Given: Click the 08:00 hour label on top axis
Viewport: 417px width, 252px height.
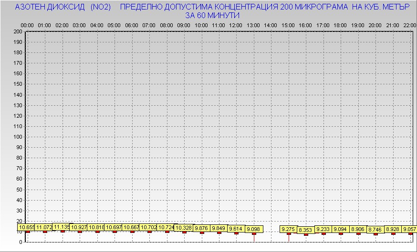Looking at the screenshot, I should tap(167, 25).
